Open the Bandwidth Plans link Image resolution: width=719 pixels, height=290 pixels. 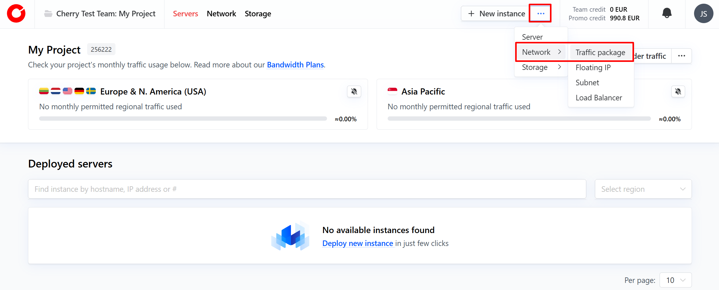point(295,65)
